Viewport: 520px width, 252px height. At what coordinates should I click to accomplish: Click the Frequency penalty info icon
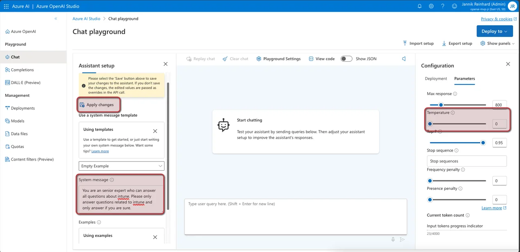coord(463,170)
